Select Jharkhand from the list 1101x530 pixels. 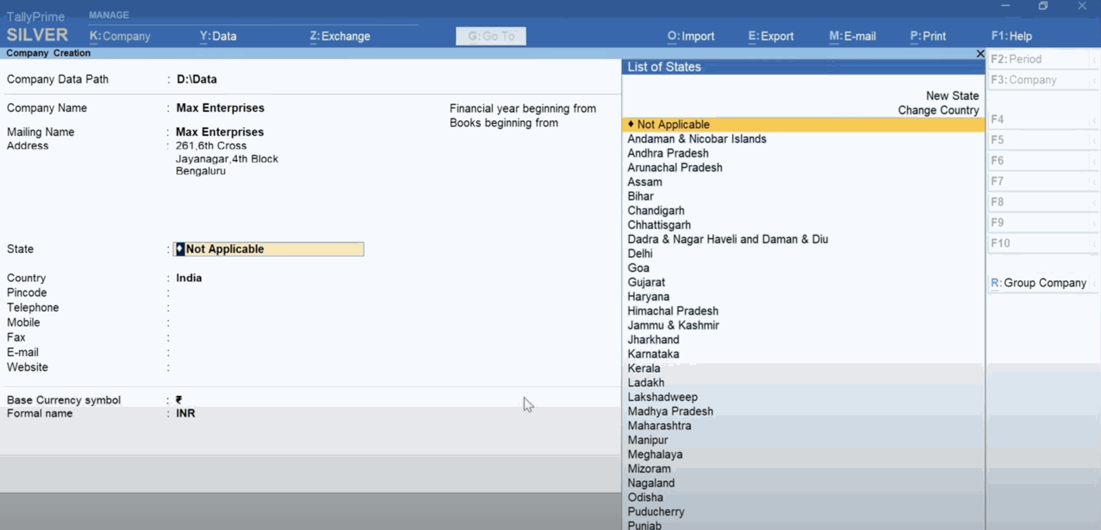653,339
